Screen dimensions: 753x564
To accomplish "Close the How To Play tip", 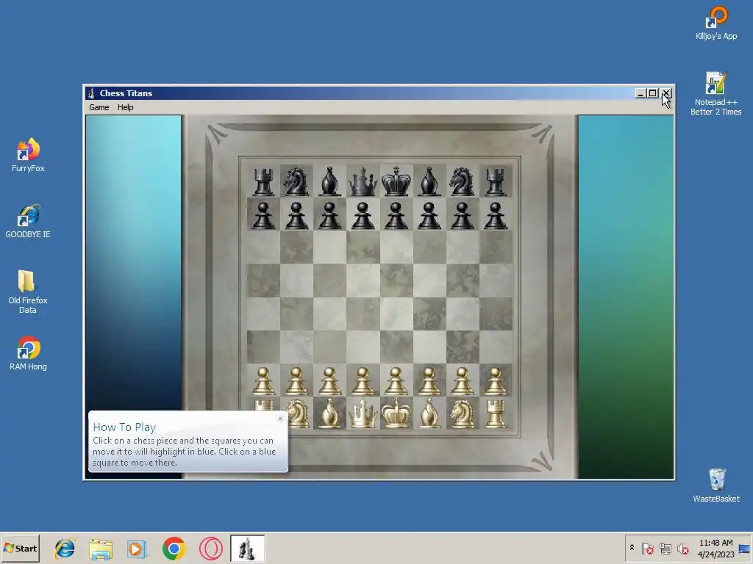I will (x=280, y=419).
